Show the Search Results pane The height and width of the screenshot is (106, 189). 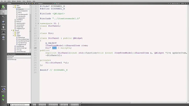click(42, 105)
